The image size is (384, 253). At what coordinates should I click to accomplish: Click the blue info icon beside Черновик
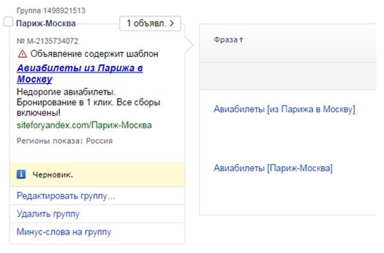coord(21,174)
